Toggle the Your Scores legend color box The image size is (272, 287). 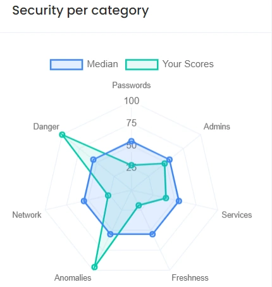tap(142, 65)
